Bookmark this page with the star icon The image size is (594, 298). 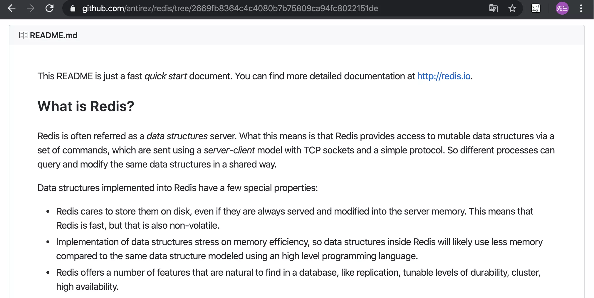(x=512, y=8)
